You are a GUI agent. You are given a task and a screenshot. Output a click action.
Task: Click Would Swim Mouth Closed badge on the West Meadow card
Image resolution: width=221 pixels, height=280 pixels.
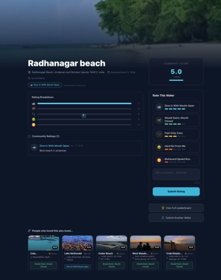(x=145, y=265)
